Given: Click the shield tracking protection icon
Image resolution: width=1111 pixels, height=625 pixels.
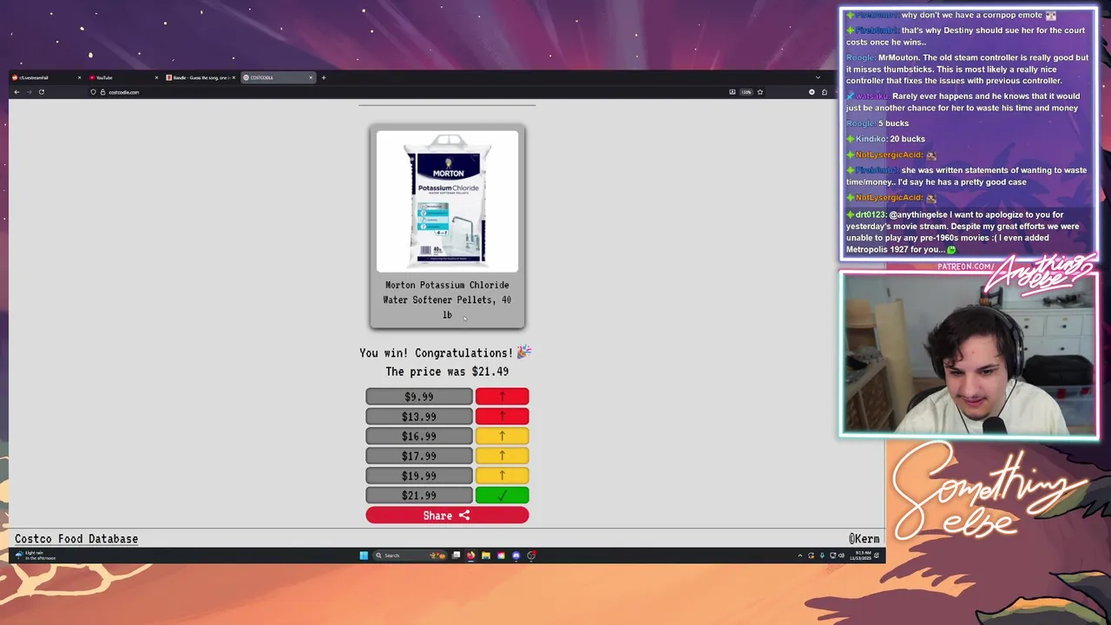Looking at the screenshot, I should [x=93, y=92].
